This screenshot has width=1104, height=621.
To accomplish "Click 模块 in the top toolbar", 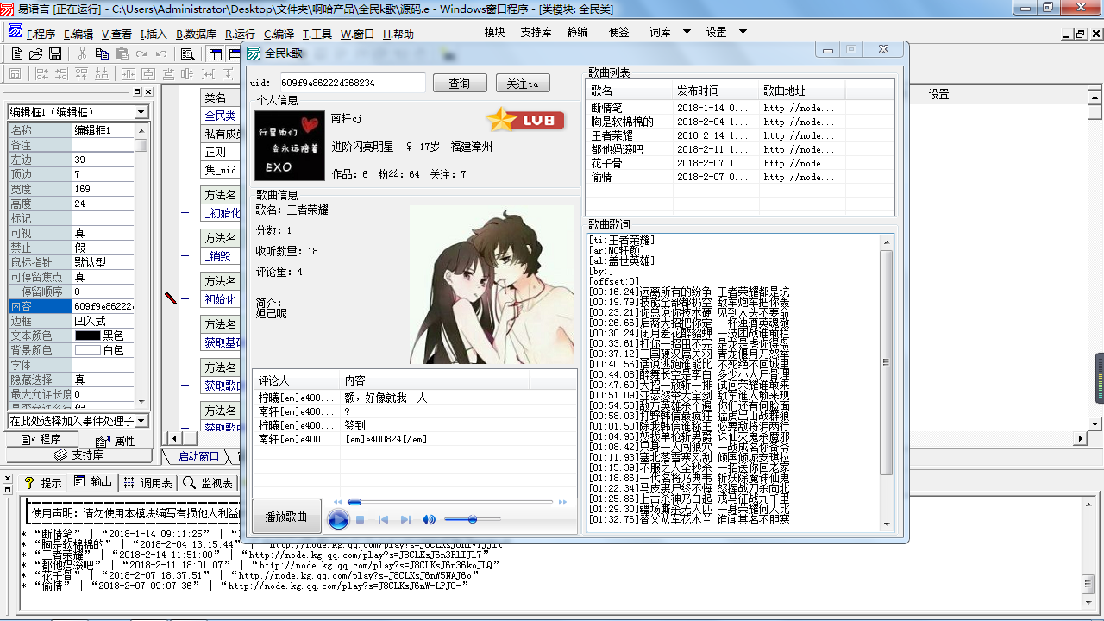I will tap(494, 32).
